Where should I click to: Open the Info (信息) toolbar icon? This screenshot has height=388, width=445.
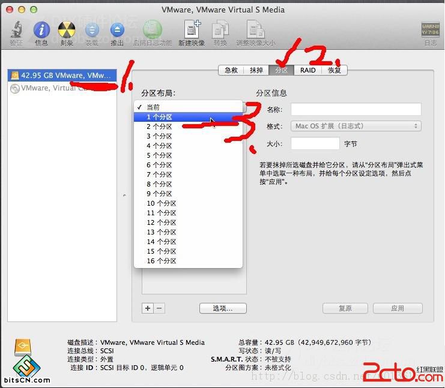41,30
